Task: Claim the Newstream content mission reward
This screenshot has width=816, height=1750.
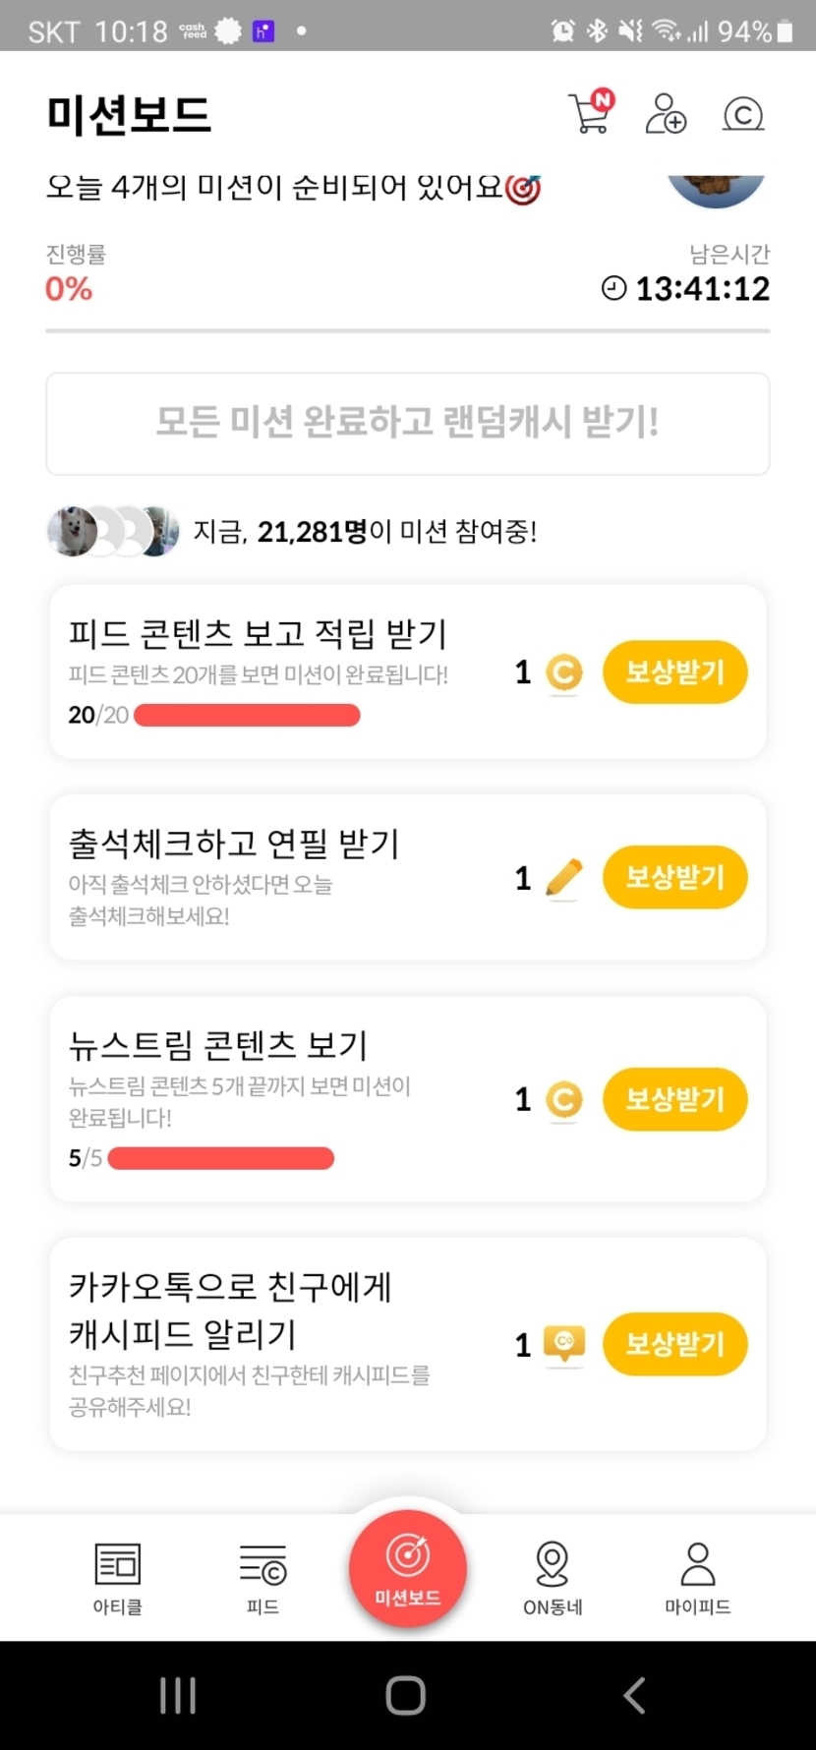Action: [x=674, y=1099]
